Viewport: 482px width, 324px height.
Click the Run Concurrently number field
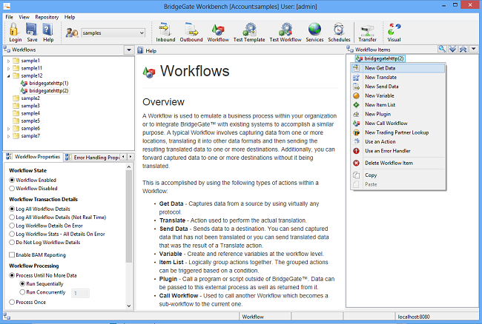coord(79,293)
